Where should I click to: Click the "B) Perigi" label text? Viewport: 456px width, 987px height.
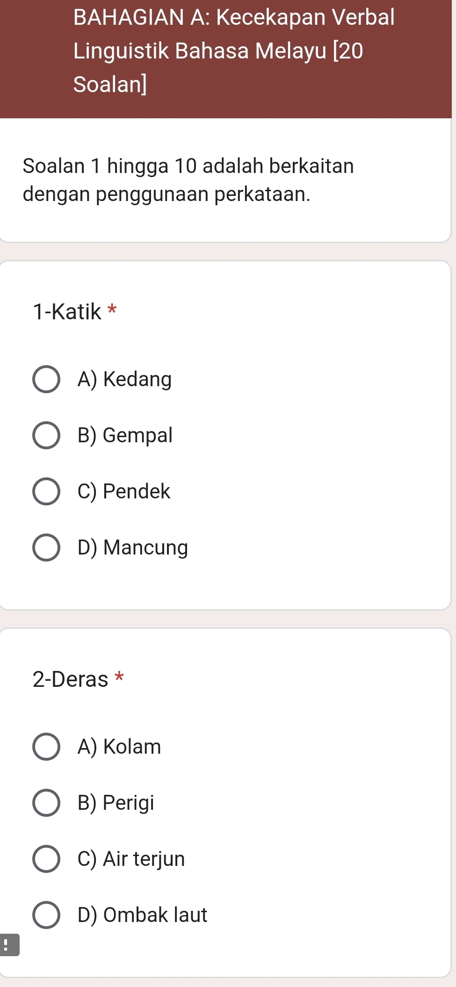coord(116,803)
